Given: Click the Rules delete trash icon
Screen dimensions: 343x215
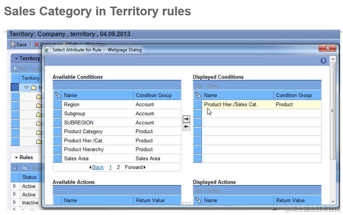Looking at the screenshot, I should click(x=15, y=168).
